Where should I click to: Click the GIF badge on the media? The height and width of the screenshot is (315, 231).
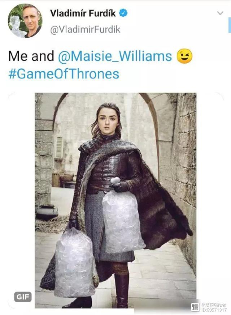pyautogui.click(x=23, y=297)
